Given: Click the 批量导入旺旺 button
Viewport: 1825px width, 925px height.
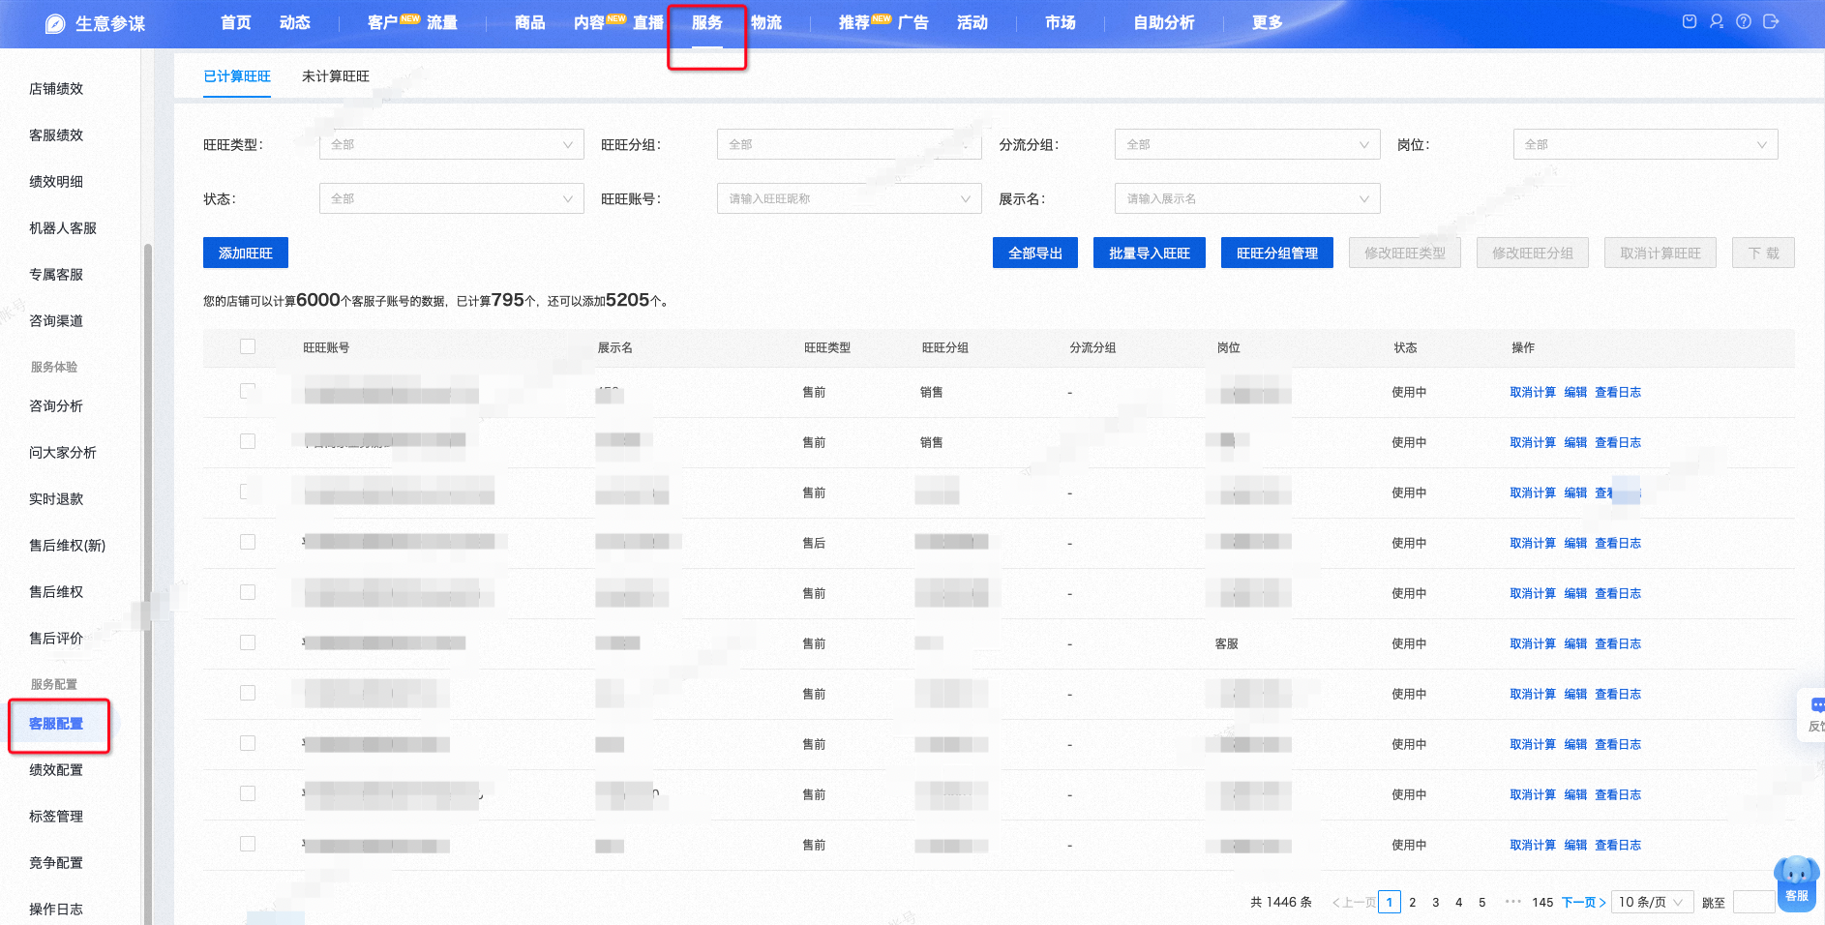Looking at the screenshot, I should click(1150, 253).
